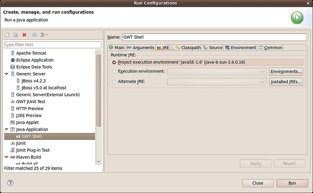Screen dimensions: 313x193
Task: Open the Execution environment combo box
Action: [217, 71]
